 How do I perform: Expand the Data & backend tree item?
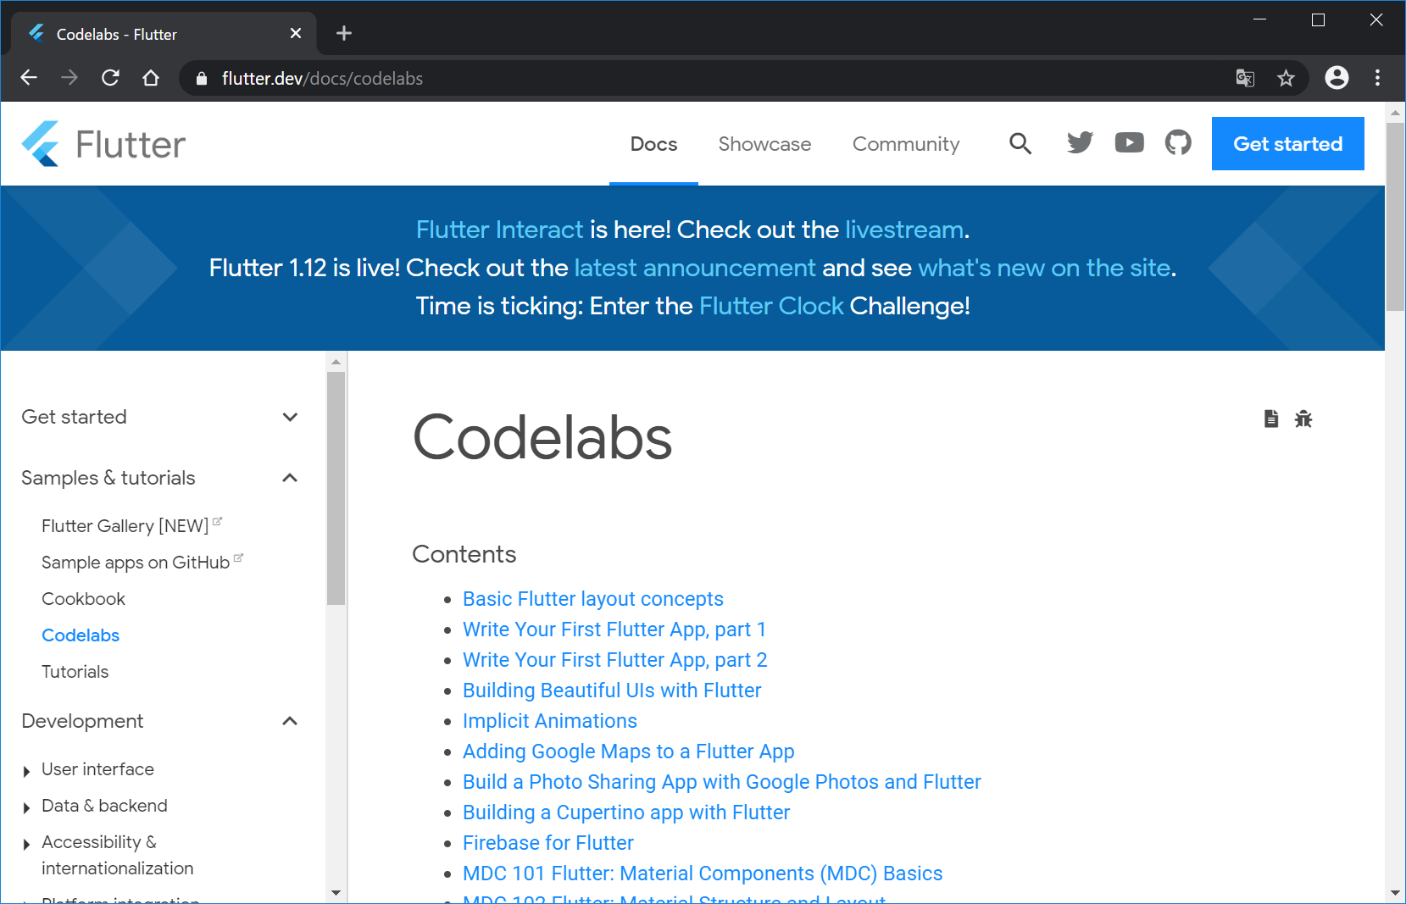(x=27, y=807)
